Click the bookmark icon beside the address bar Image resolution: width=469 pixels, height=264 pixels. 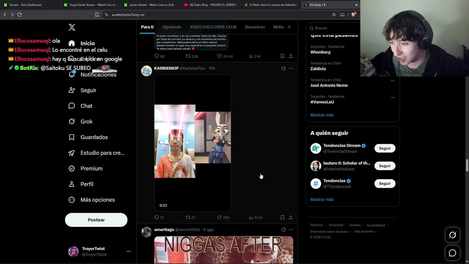97,15
